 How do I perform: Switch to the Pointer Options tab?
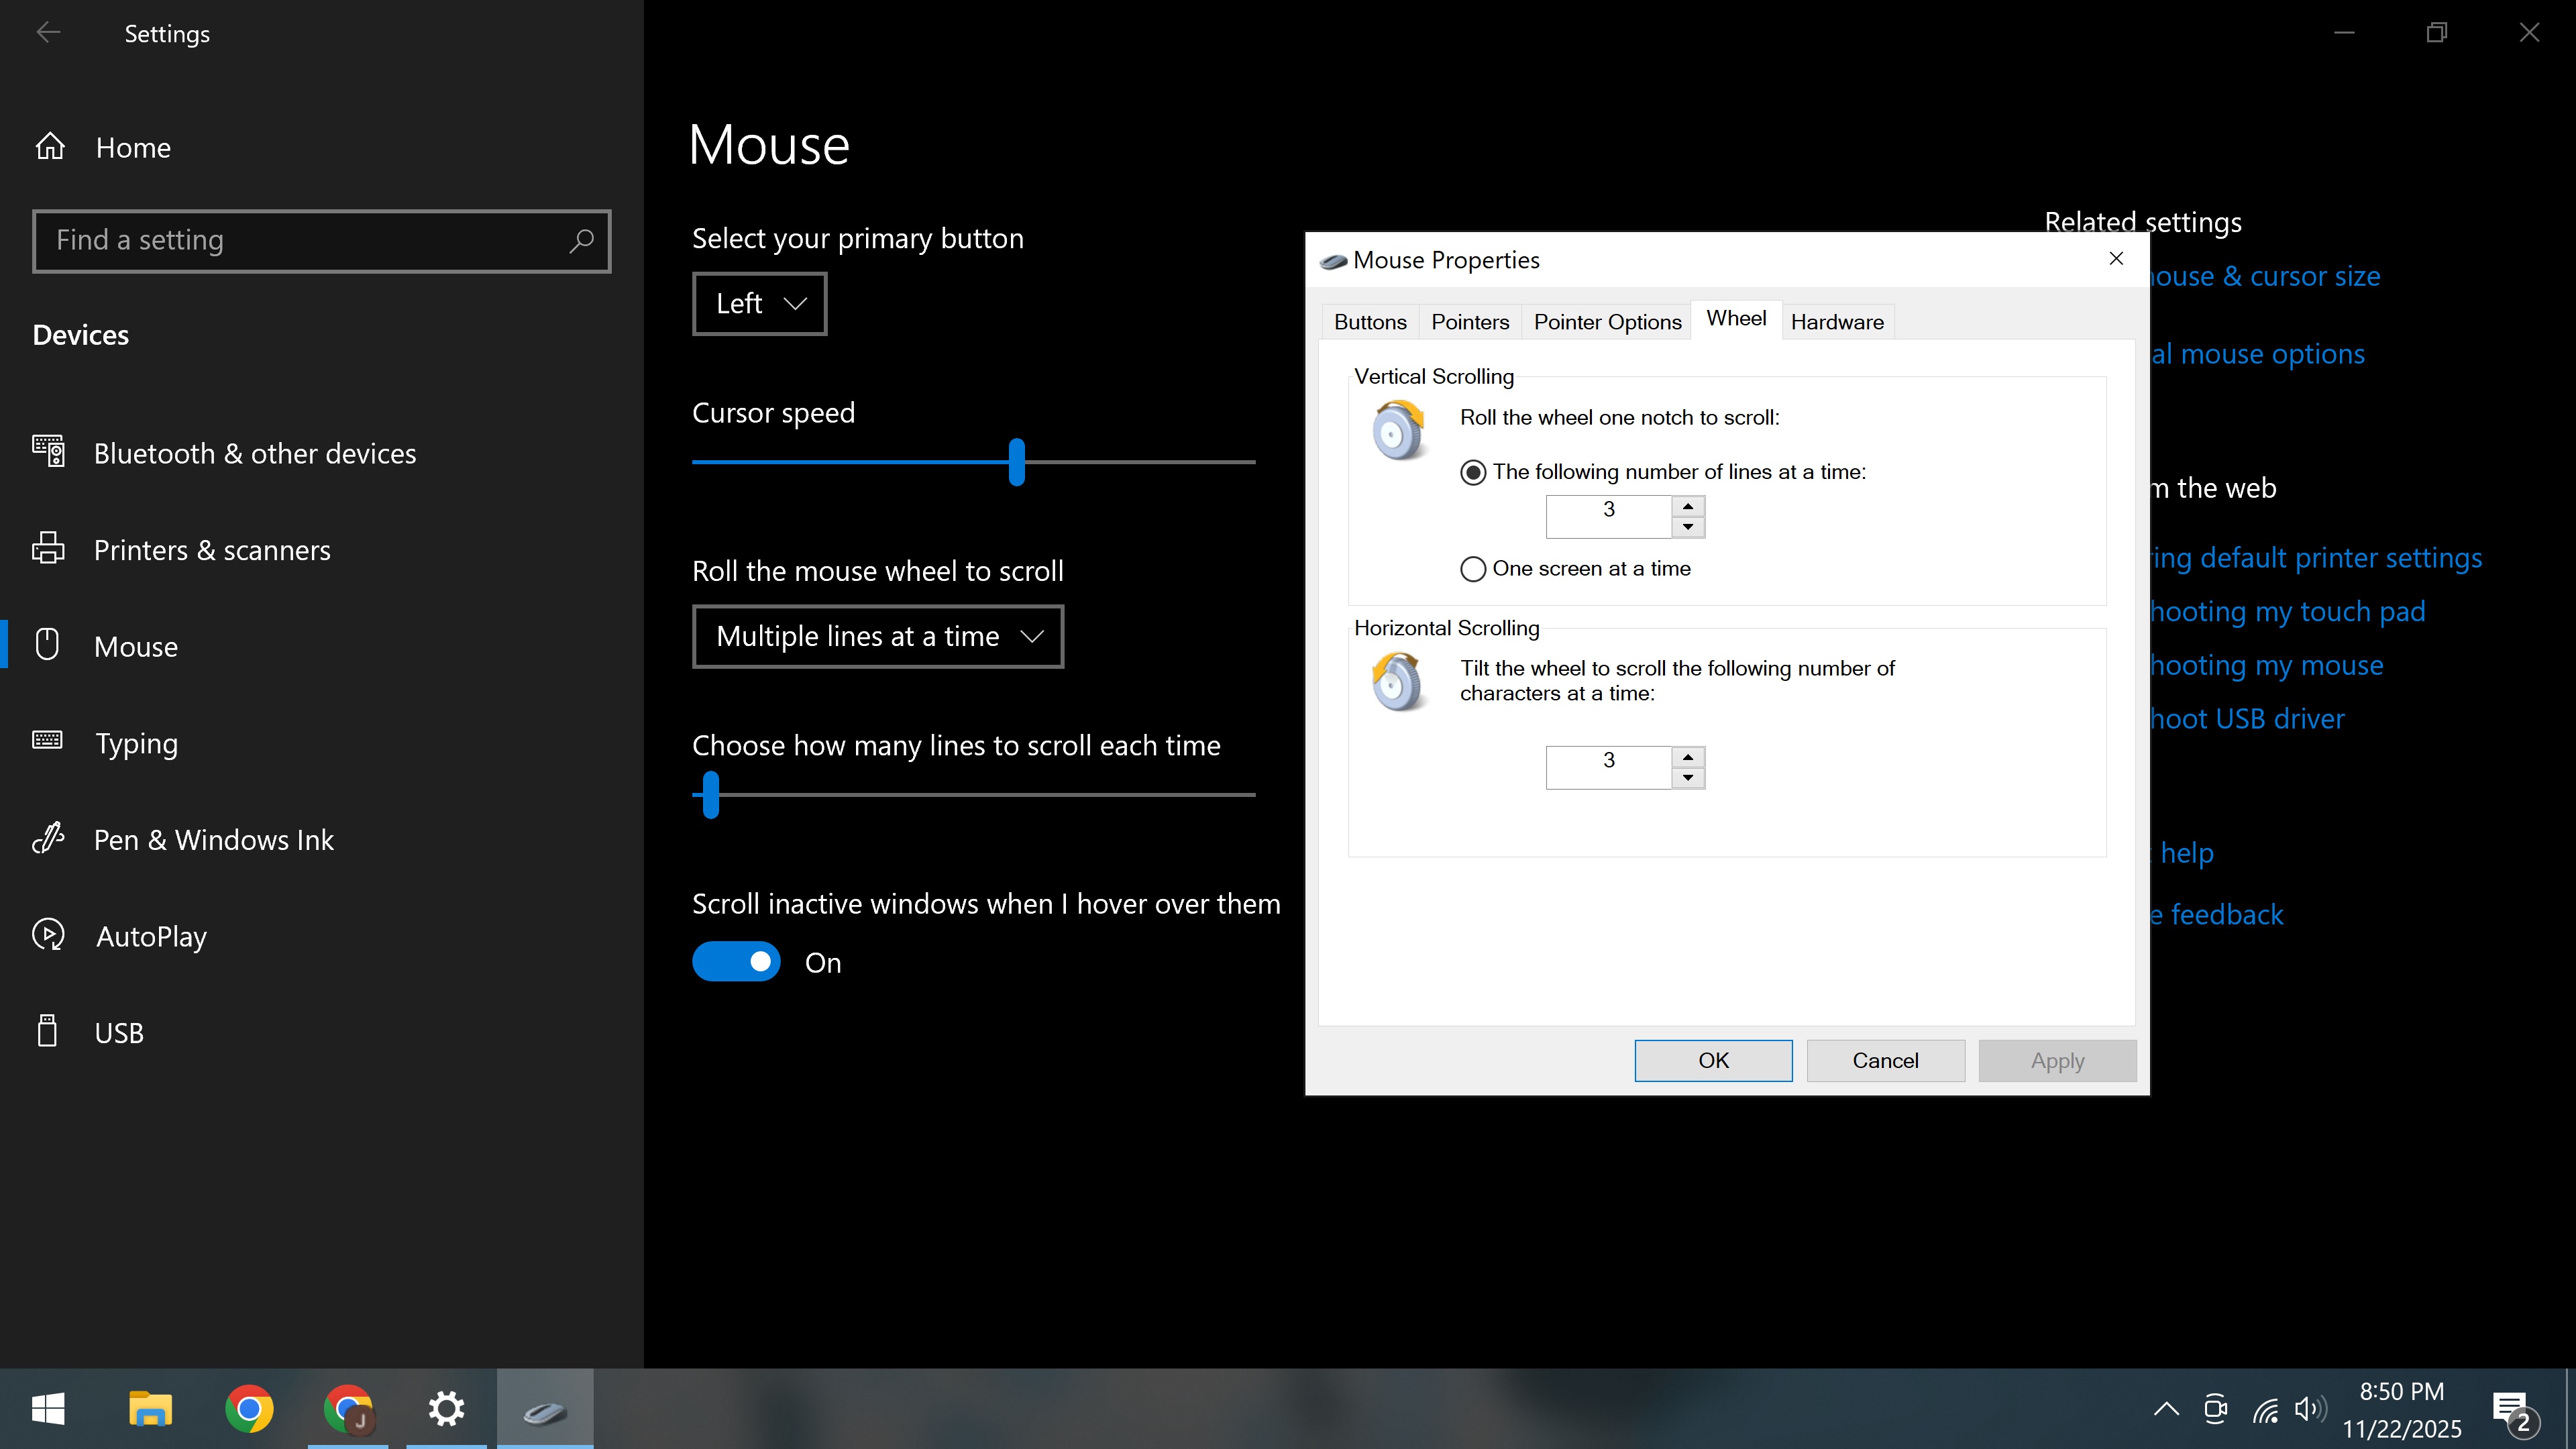tap(1607, 322)
